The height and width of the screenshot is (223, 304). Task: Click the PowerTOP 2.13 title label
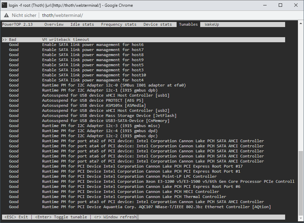click(x=18, y=24)
